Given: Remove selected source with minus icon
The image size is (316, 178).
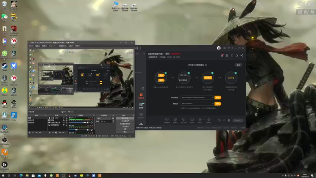Looking at the screenshot, I should (53, 133).
